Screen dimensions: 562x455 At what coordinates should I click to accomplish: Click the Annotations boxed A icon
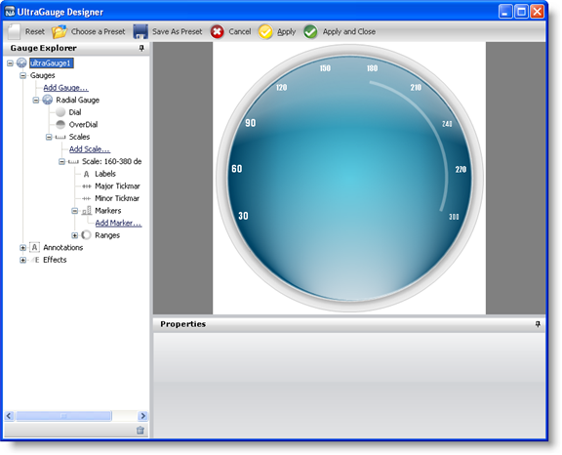tap(34, 247)
